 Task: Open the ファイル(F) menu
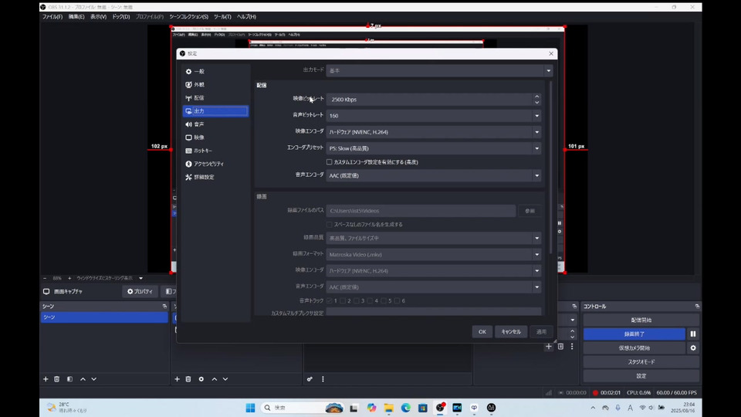click(x=52, y=16)
